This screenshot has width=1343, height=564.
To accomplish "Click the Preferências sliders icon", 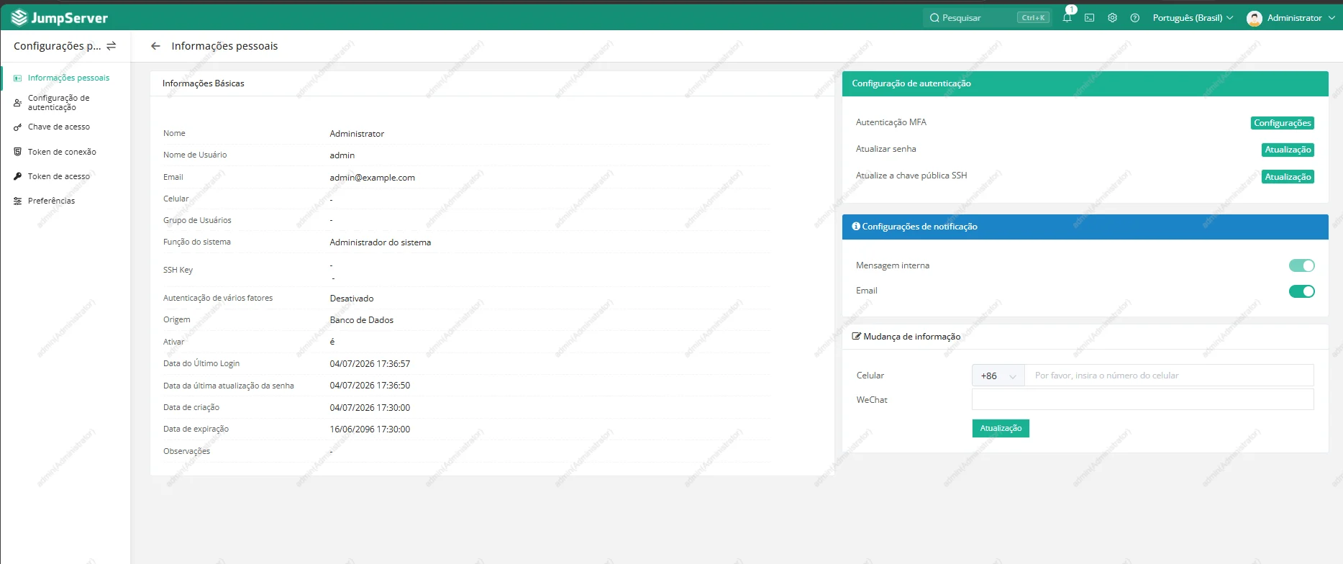I will pos(17,201).
